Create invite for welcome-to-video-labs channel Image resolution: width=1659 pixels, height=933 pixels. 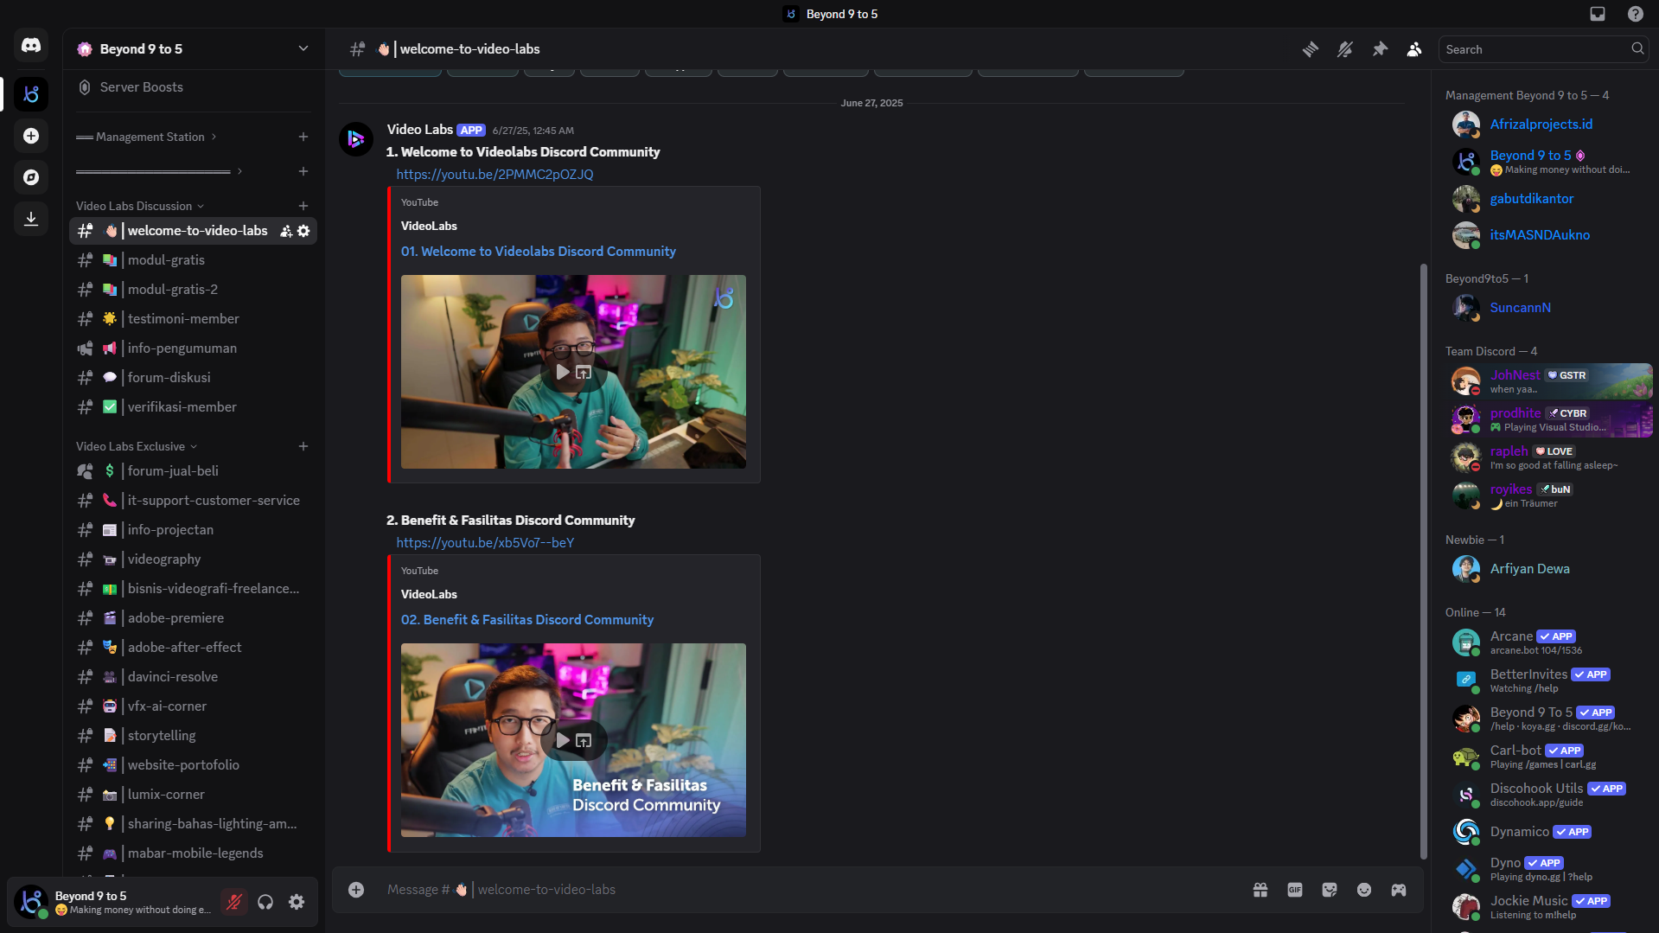click(x=286, y=231)
